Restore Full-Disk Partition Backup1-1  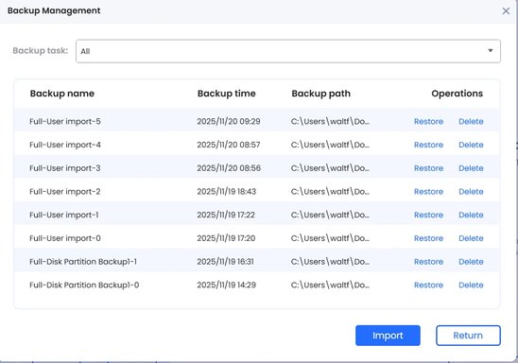coord(428,262)
